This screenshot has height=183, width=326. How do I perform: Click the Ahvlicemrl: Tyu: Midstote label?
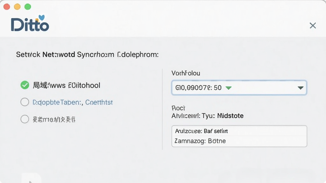tap(207, 116)
